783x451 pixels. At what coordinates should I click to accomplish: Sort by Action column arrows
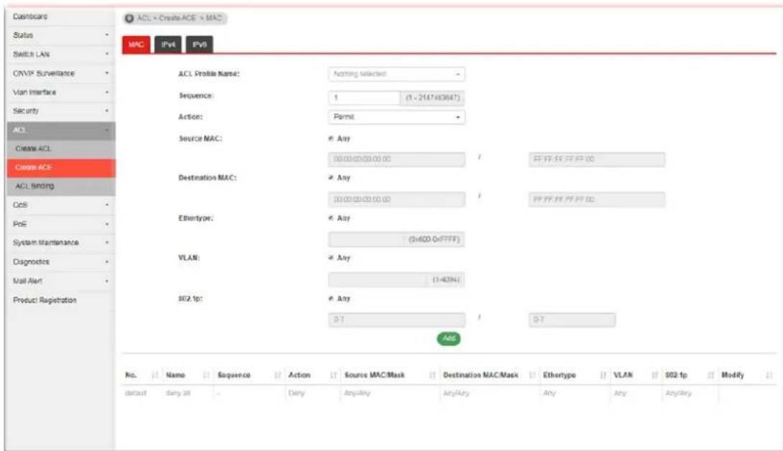pos(333,375)
